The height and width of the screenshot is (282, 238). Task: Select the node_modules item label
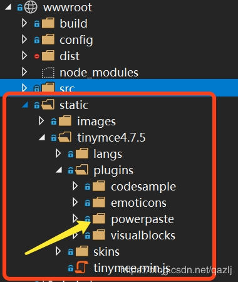[99, 73]
